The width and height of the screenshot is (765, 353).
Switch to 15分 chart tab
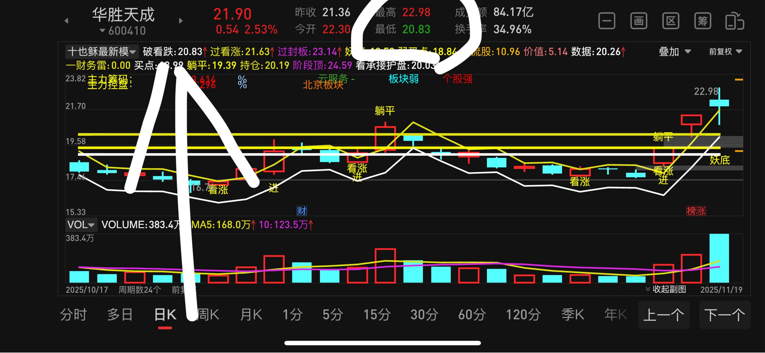[x=377, y=315]
